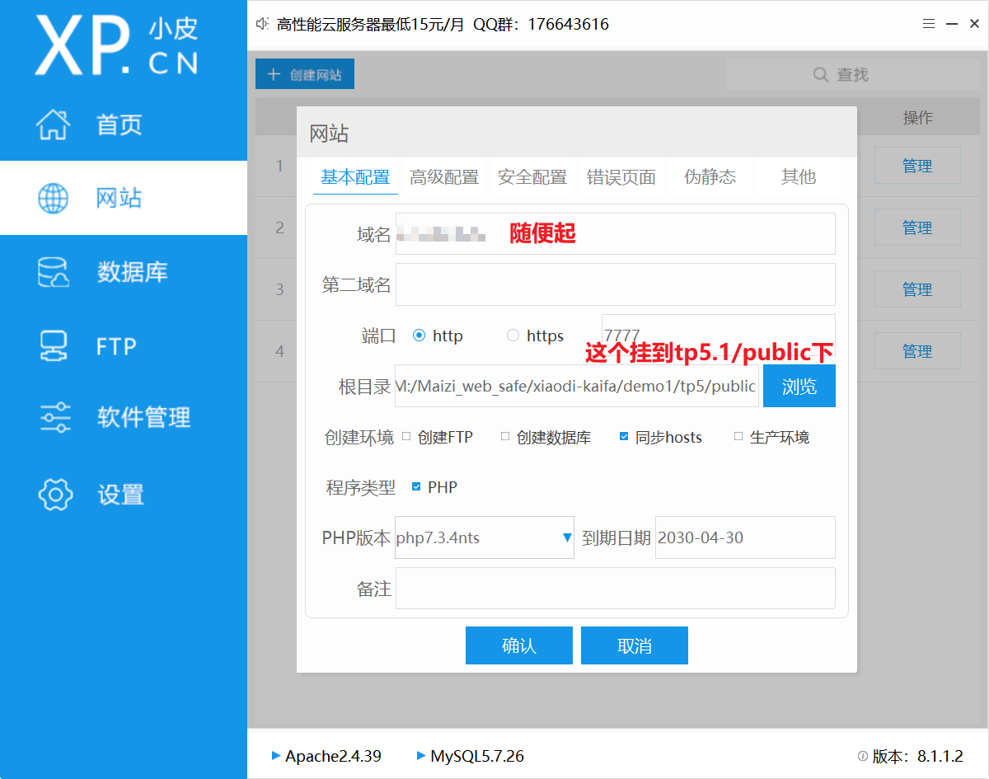Click the 创建网站 button
Image resolution: width=989 pixels, height=779 pixels.
point(305,74)
